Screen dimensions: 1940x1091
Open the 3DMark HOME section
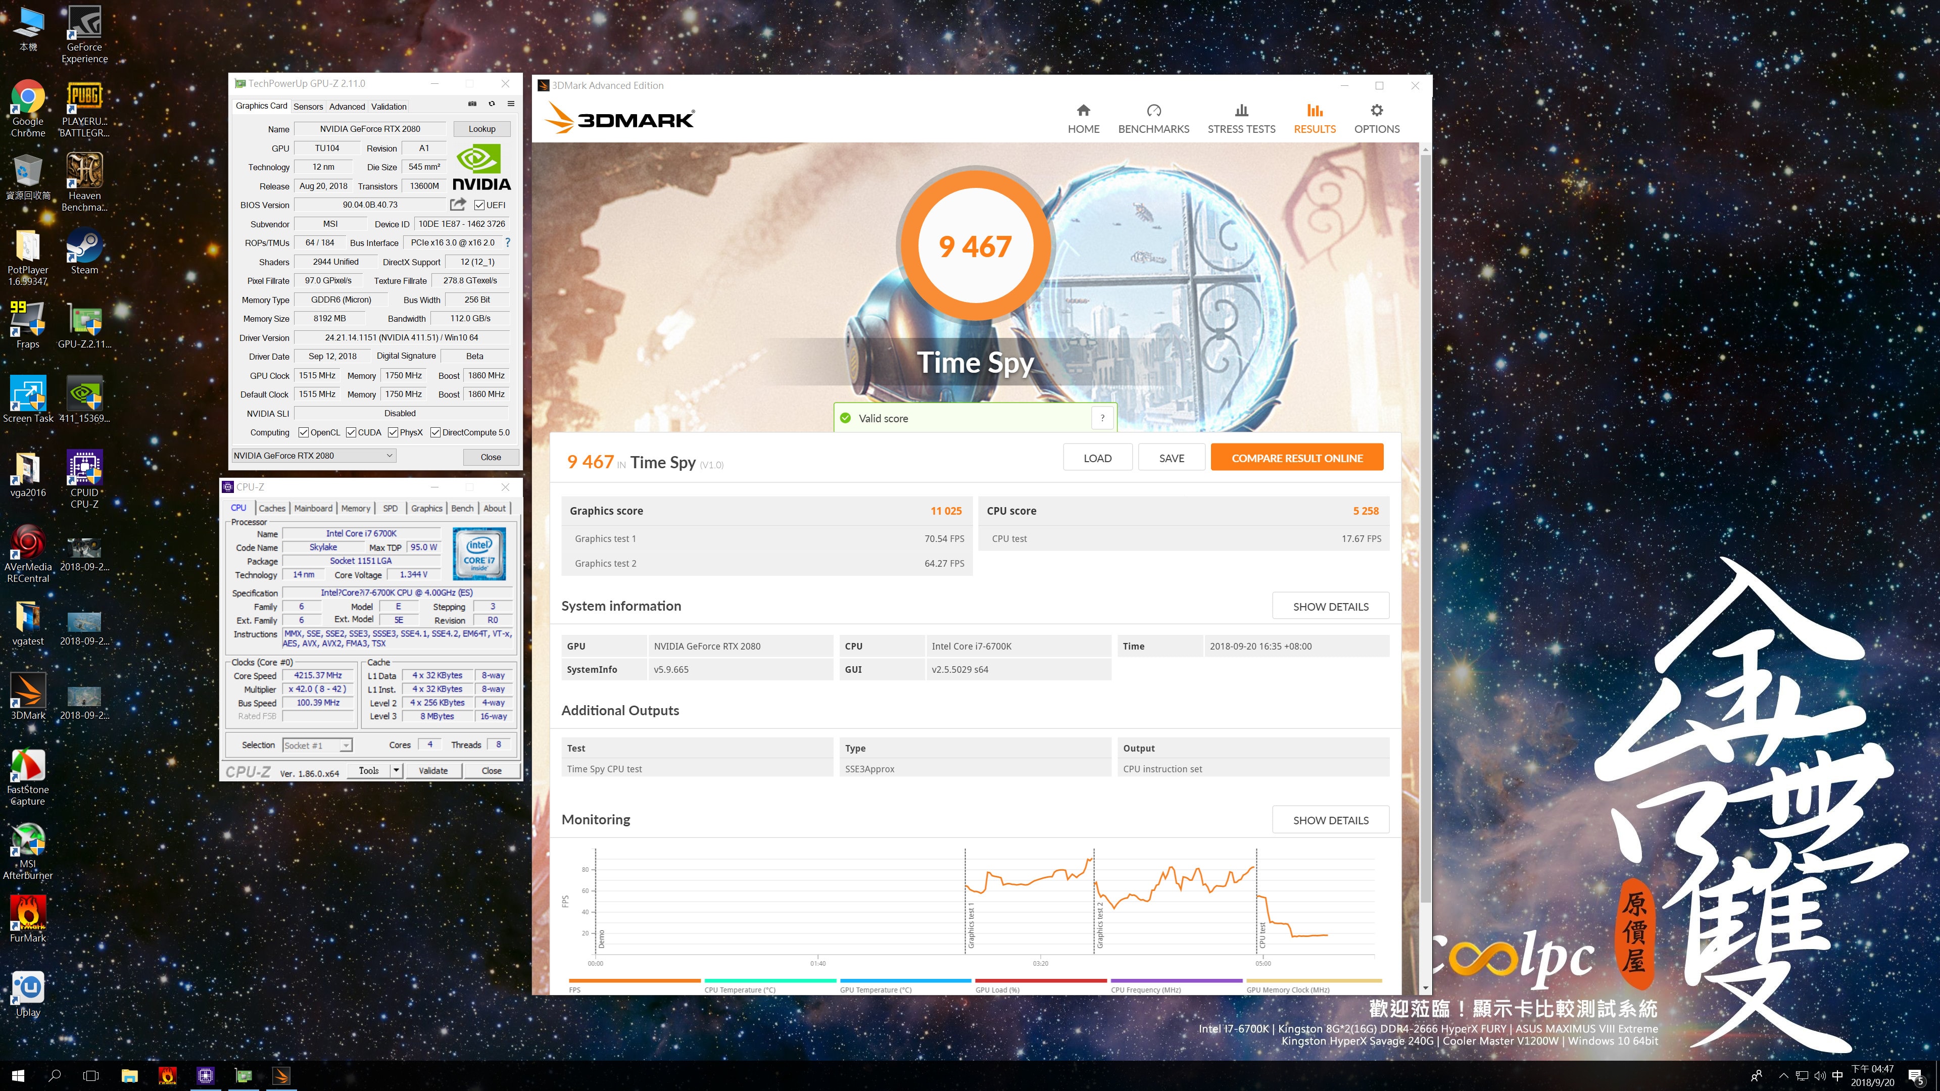[x=1083, y=119]
